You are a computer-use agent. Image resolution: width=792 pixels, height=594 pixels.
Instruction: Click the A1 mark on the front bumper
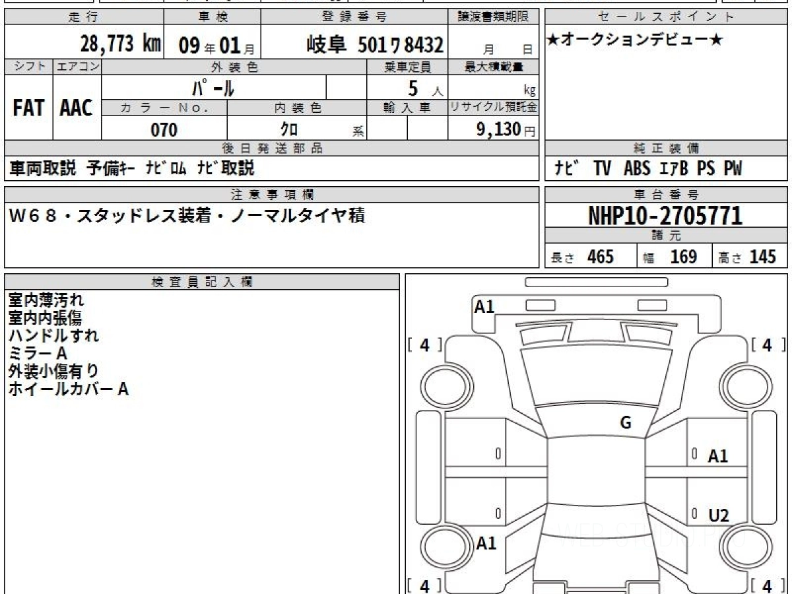coord(484,306)
